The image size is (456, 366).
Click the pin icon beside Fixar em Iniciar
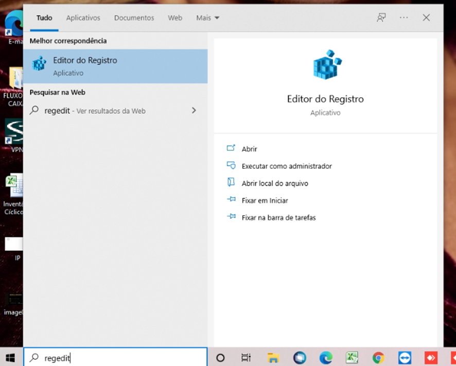click(231, 200)
